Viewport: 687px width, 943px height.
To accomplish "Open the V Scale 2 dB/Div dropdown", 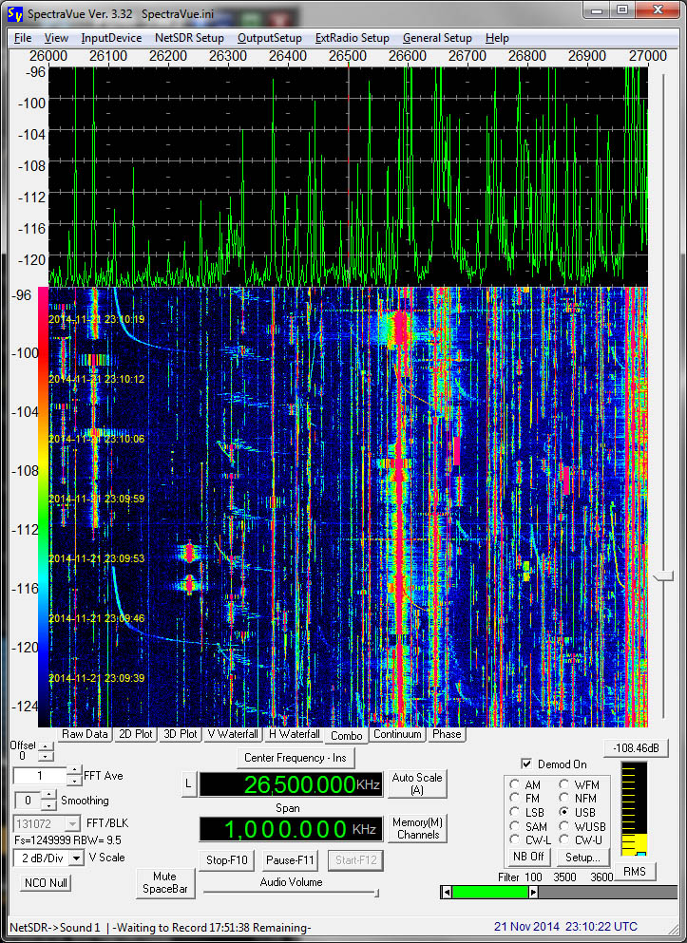I will (76, 858).
